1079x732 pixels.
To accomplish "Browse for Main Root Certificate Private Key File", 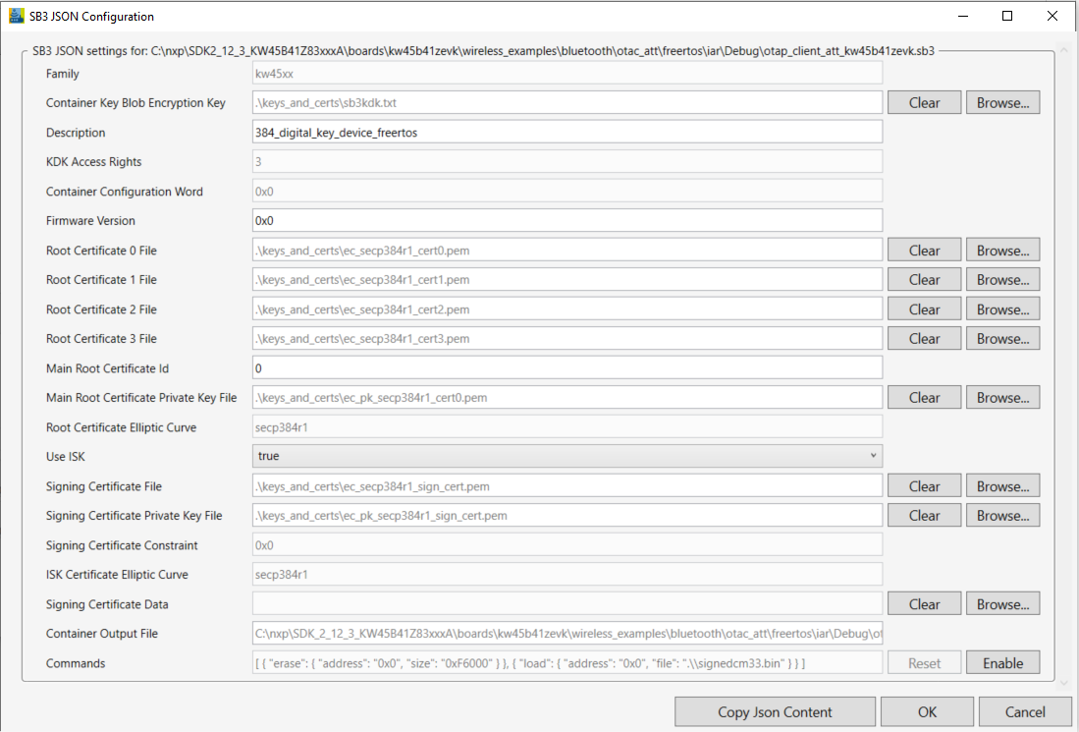I will 1002,397.
